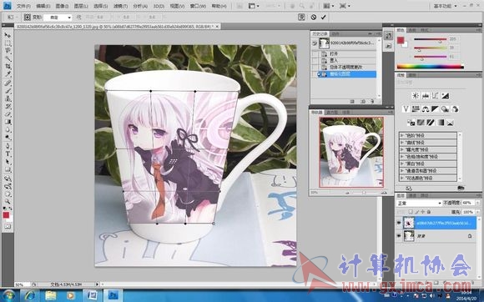Set history brush source for the snapshot

coord(315,43)
